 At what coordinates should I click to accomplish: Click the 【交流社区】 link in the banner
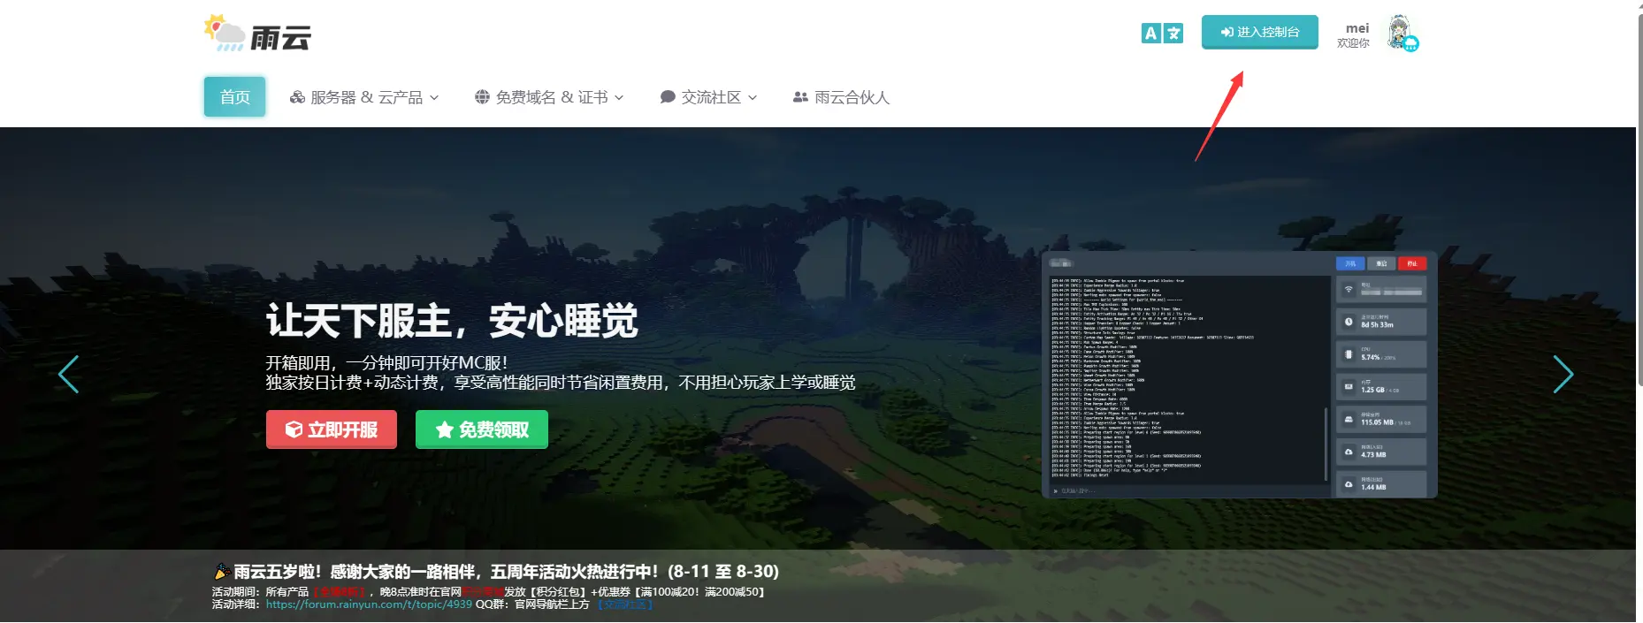click(x=624, y=604)
